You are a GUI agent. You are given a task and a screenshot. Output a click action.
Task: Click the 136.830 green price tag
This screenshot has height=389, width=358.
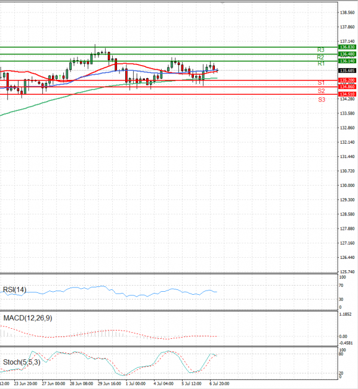click(347, 47)
